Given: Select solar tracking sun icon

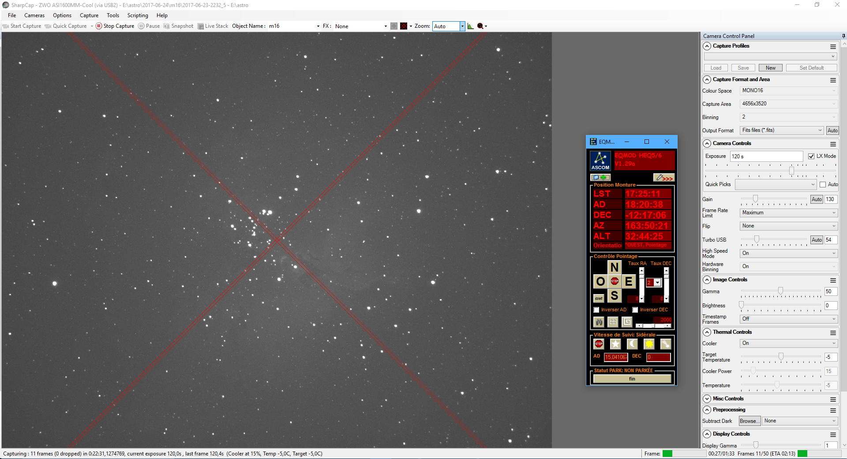Looking at the screenshot, I should click(x=649, y=344).
